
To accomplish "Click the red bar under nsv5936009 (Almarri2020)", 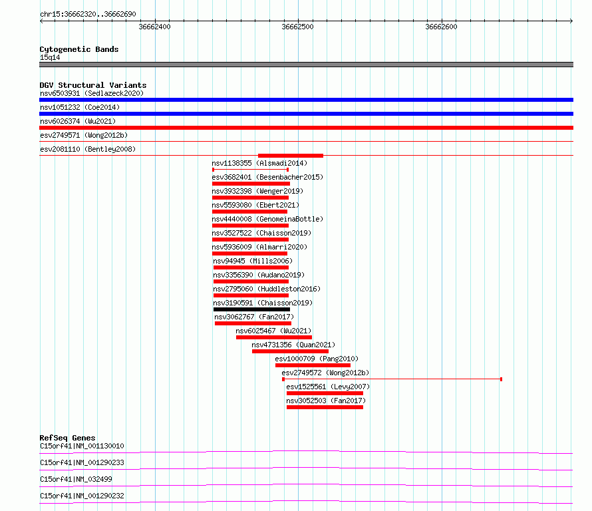I will coord(250,254).
